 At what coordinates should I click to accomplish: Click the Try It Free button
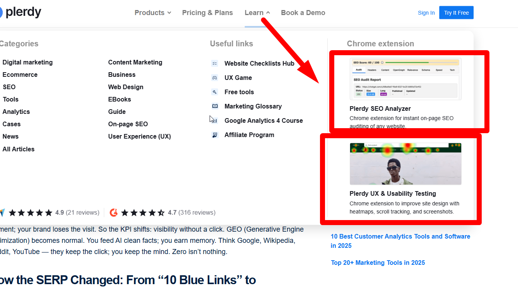[456, 13]
